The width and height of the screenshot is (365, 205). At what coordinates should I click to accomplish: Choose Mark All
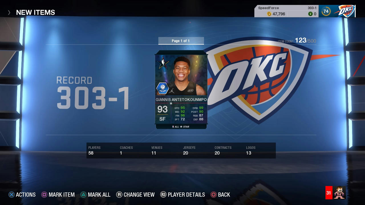point(95,195)
